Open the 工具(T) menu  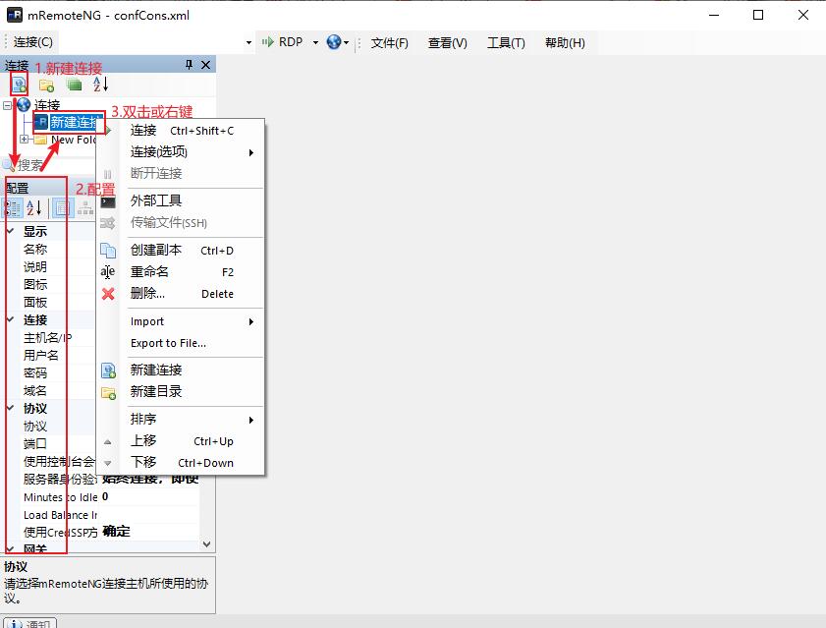[x=506, y=42]
